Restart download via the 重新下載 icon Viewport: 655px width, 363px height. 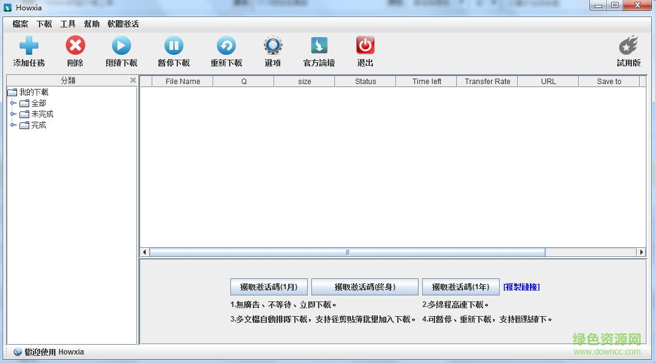tap(226, 50)
